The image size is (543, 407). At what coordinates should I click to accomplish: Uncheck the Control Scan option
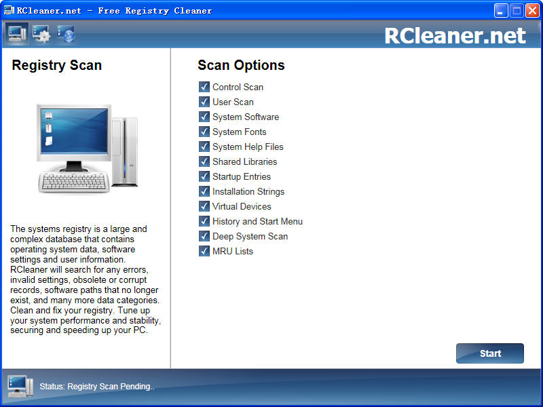pyautogui.click(x=204, y=87)
